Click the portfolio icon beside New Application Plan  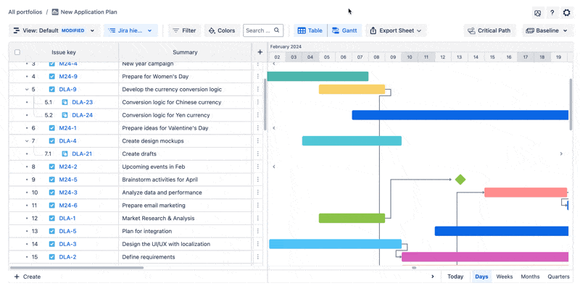(55, 12)
